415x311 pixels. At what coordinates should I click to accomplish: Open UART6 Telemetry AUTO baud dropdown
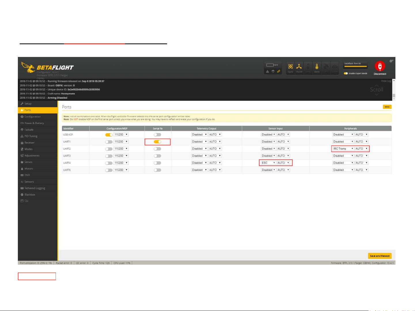coord(215,170)
